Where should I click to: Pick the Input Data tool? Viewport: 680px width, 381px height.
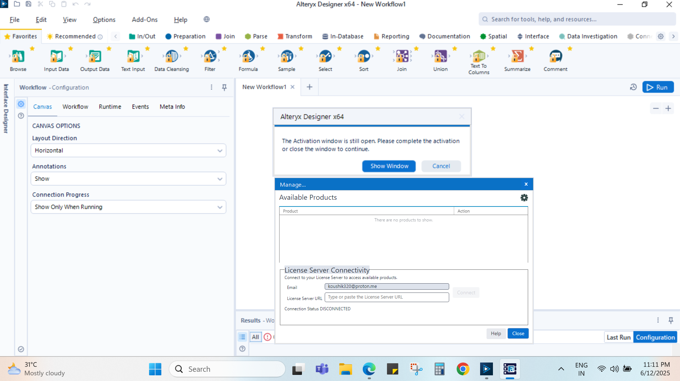click(57, 56)
